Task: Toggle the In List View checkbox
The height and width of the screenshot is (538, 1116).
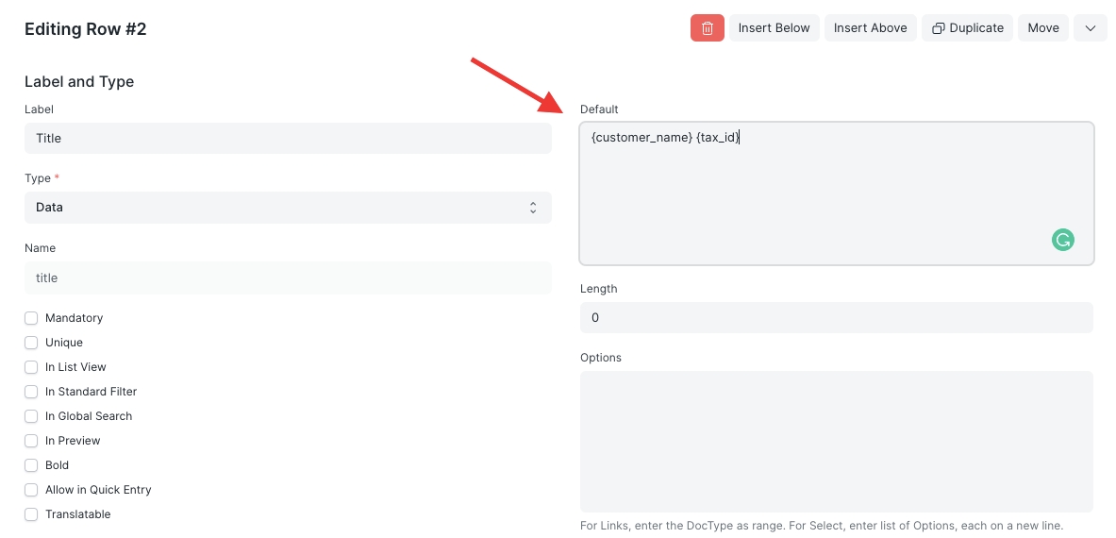Action: point(31,367)
